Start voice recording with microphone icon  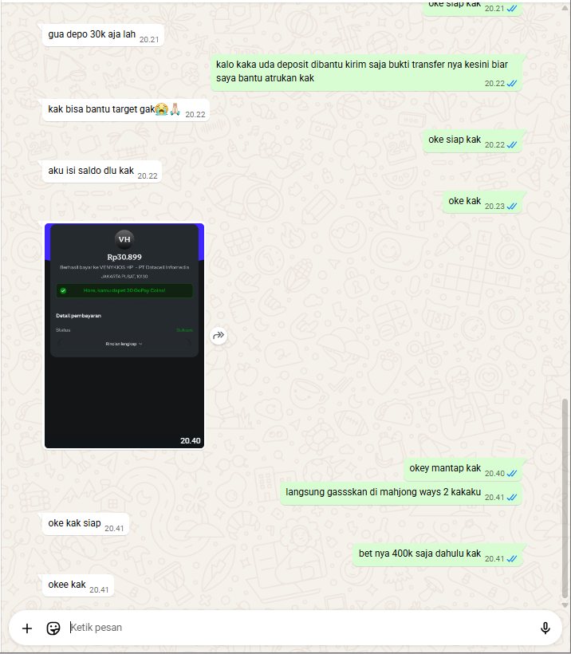pos(545,628)
